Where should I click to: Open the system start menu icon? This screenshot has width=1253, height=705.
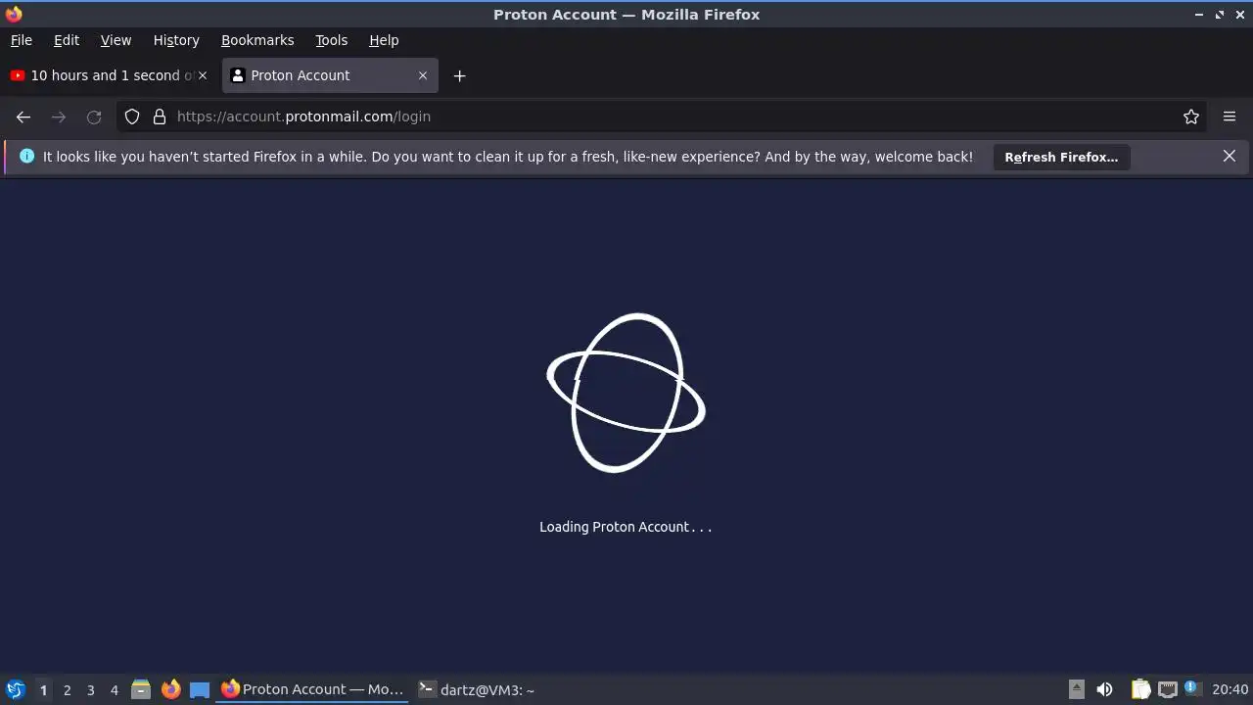point(15,689)
